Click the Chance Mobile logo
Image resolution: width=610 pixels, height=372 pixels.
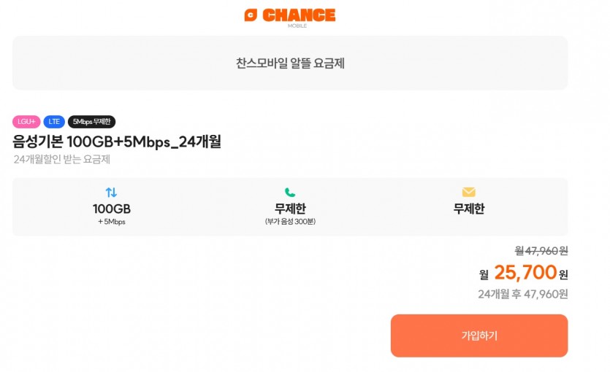click(290, 15)
